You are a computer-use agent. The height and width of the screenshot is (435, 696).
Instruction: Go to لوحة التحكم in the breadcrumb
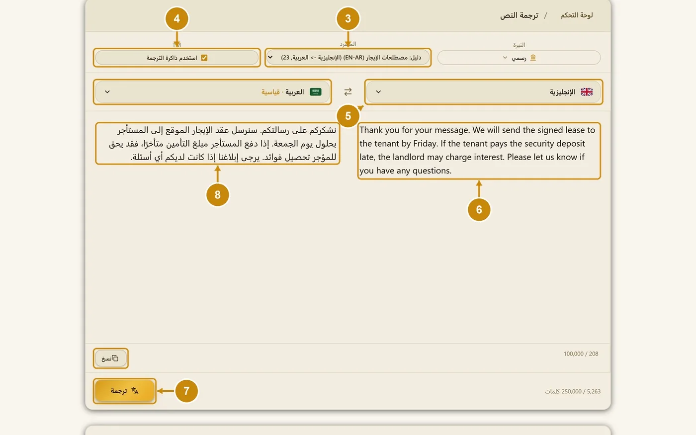577,15
